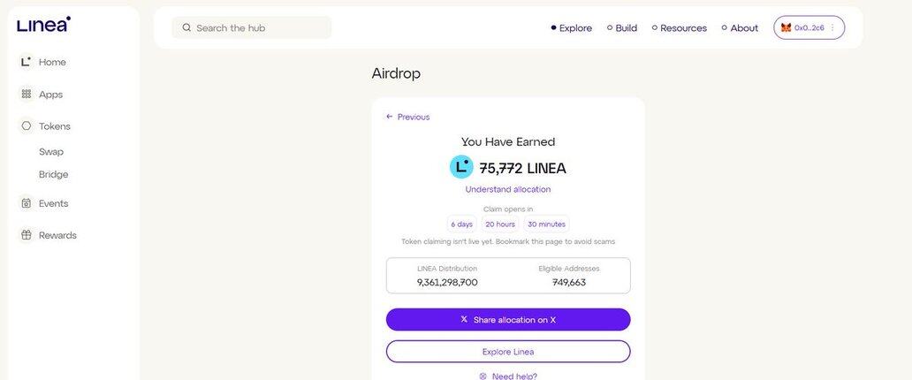The height and width of the screenshot is (380, 912).
Task: Go to Swap under Tokens
Action: click(51, 151)
